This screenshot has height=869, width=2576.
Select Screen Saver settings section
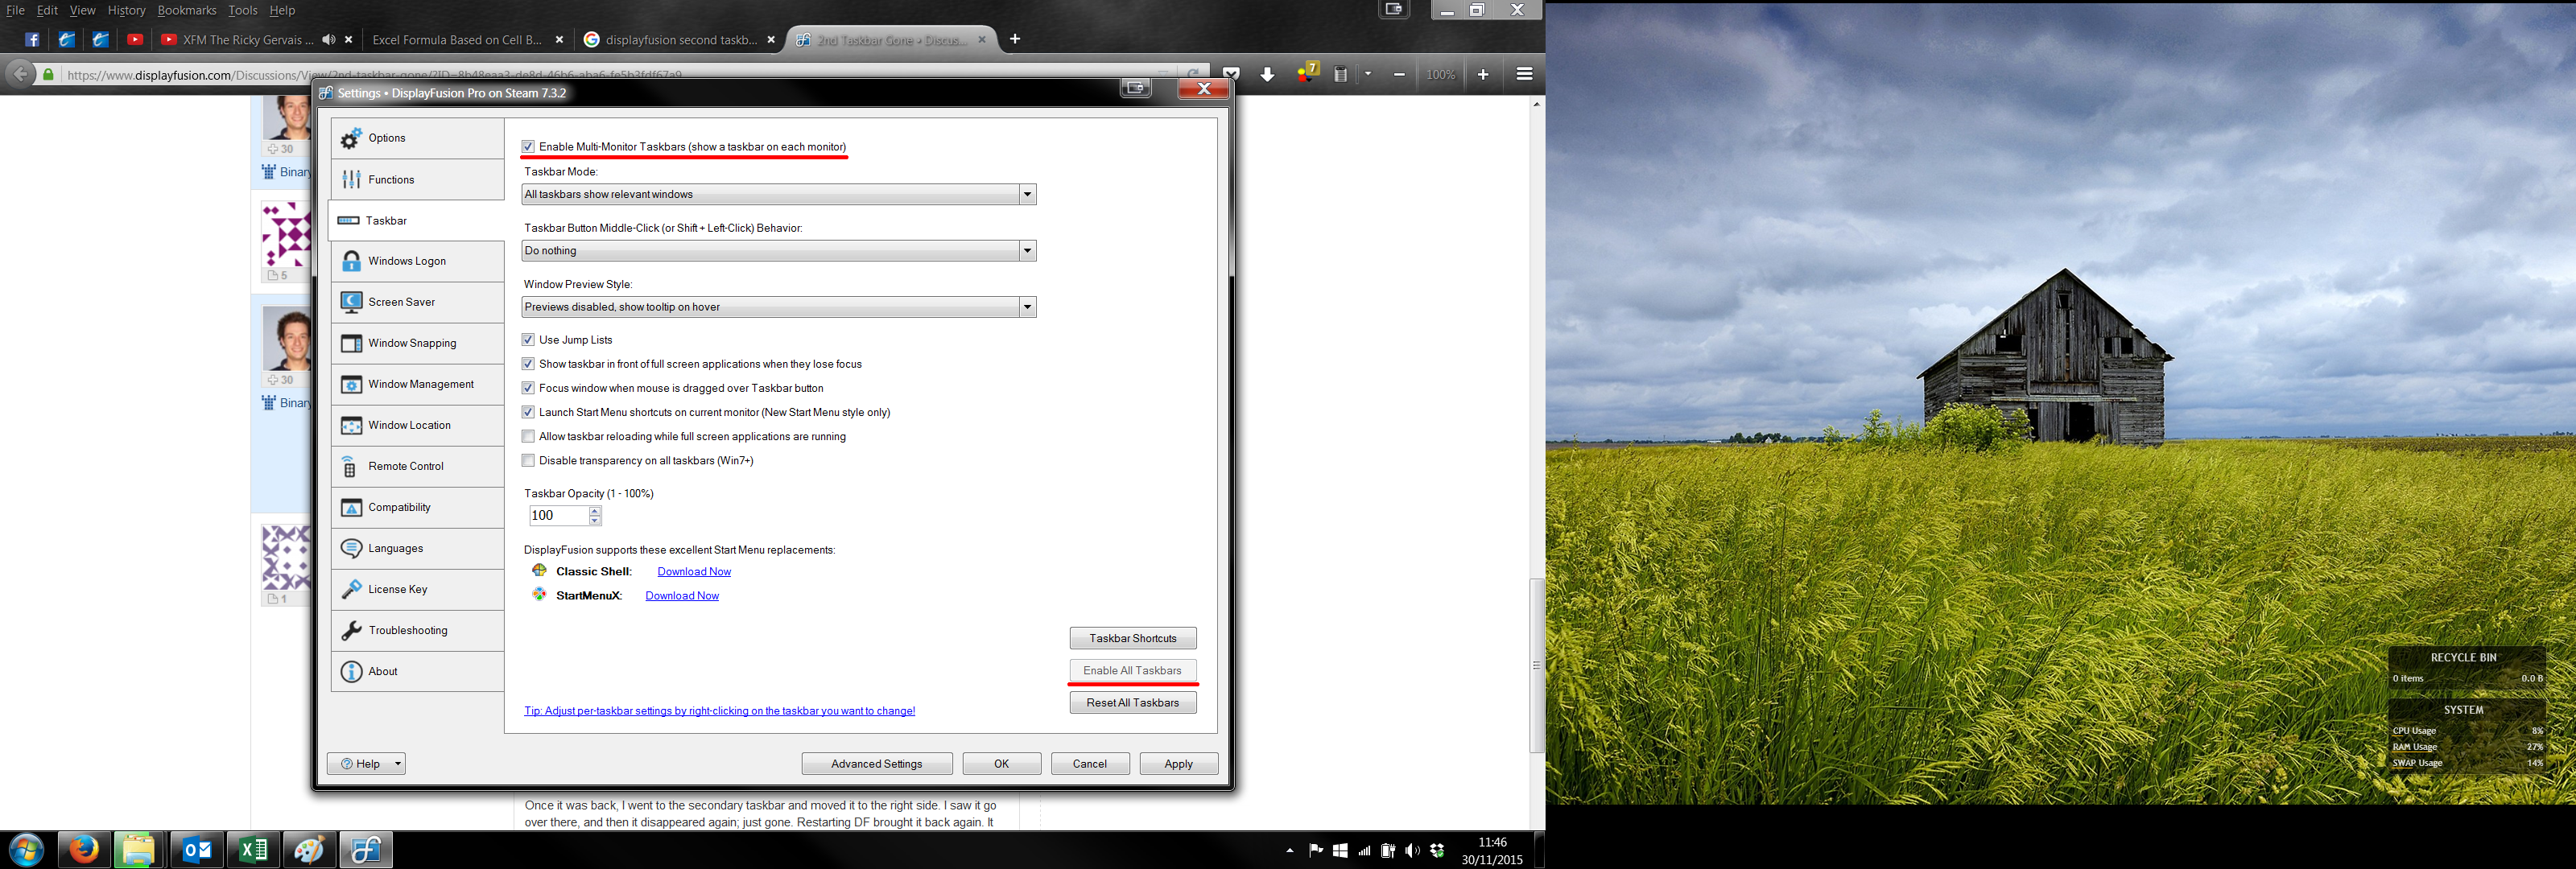tap(401, 302)
